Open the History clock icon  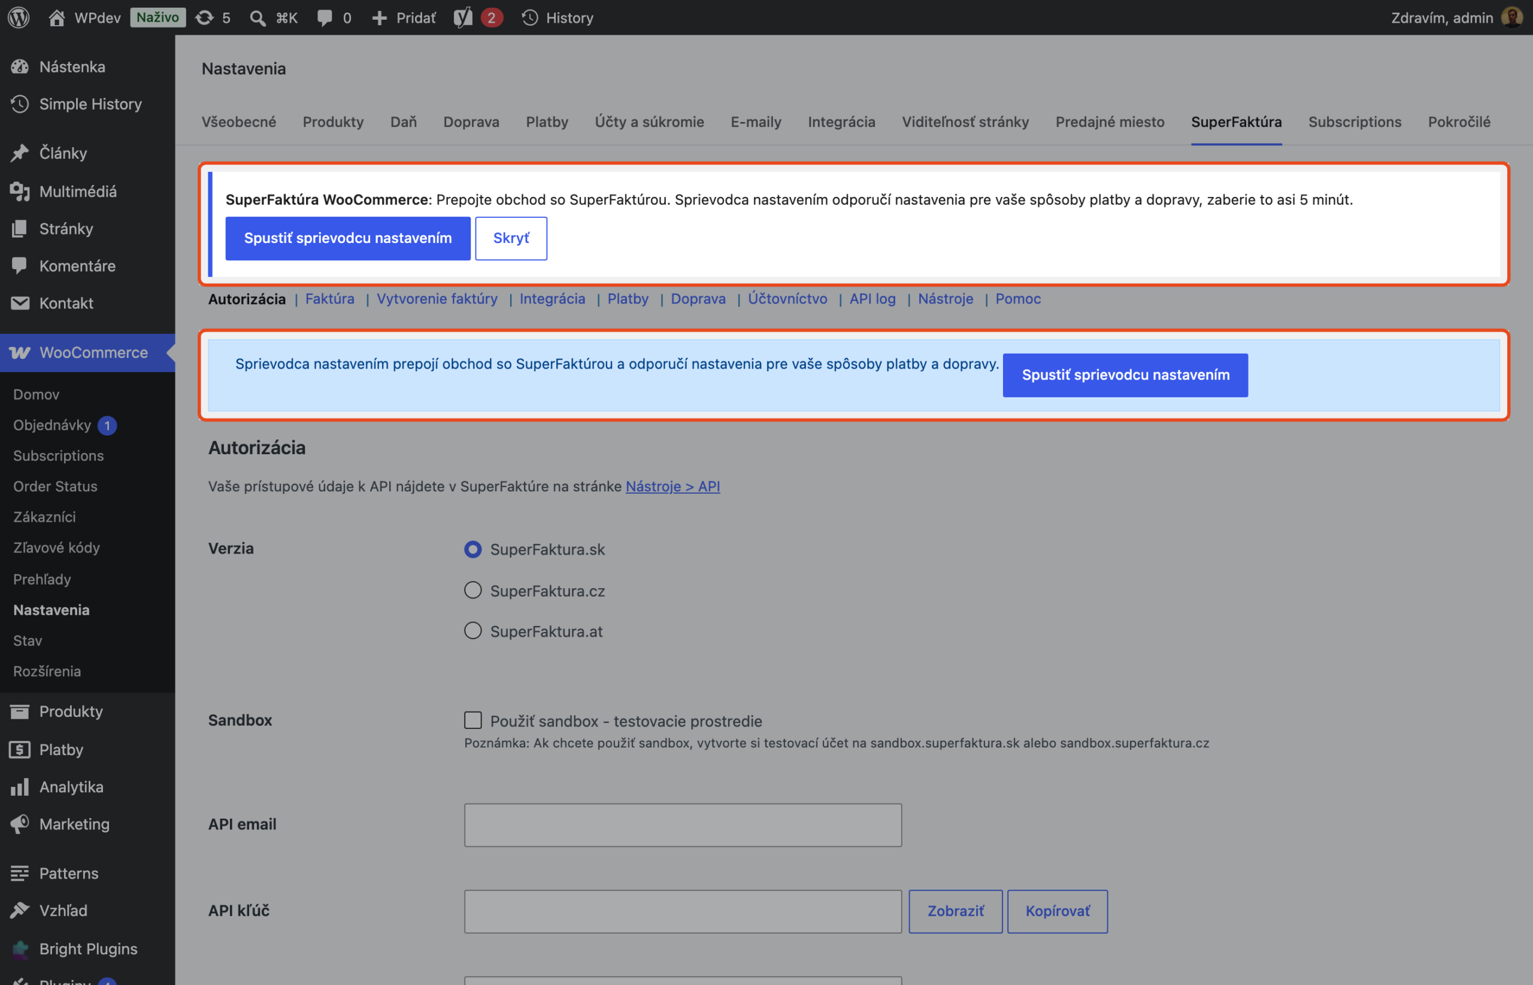(529, 17)
